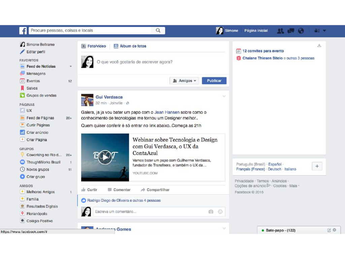Open Família list icon
The height and width of the screenshot is (259, 345).
[x=22, y=199]
